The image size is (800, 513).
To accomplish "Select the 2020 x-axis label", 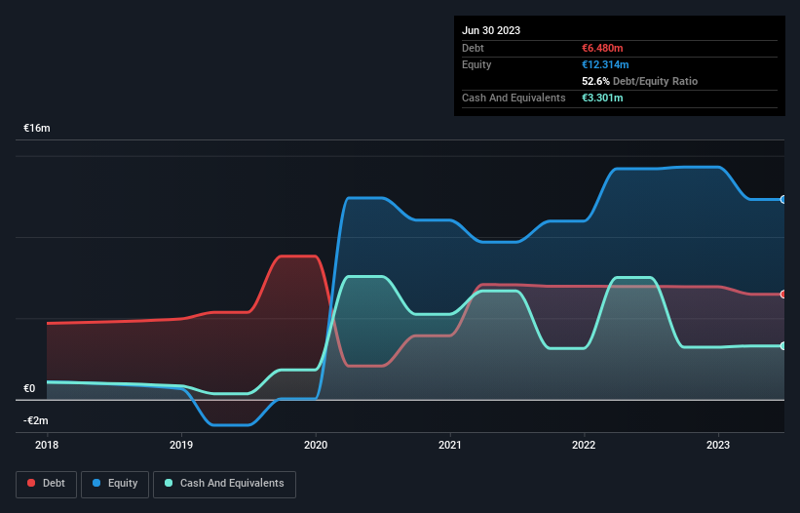I will (316, 445).
